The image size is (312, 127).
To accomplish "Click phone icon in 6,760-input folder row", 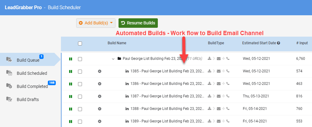I will [x=228, y=59].
